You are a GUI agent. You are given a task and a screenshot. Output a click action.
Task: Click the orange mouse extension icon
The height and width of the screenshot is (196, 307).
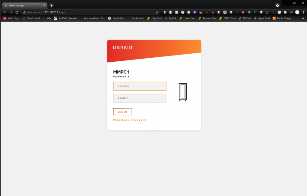[165, 12]
